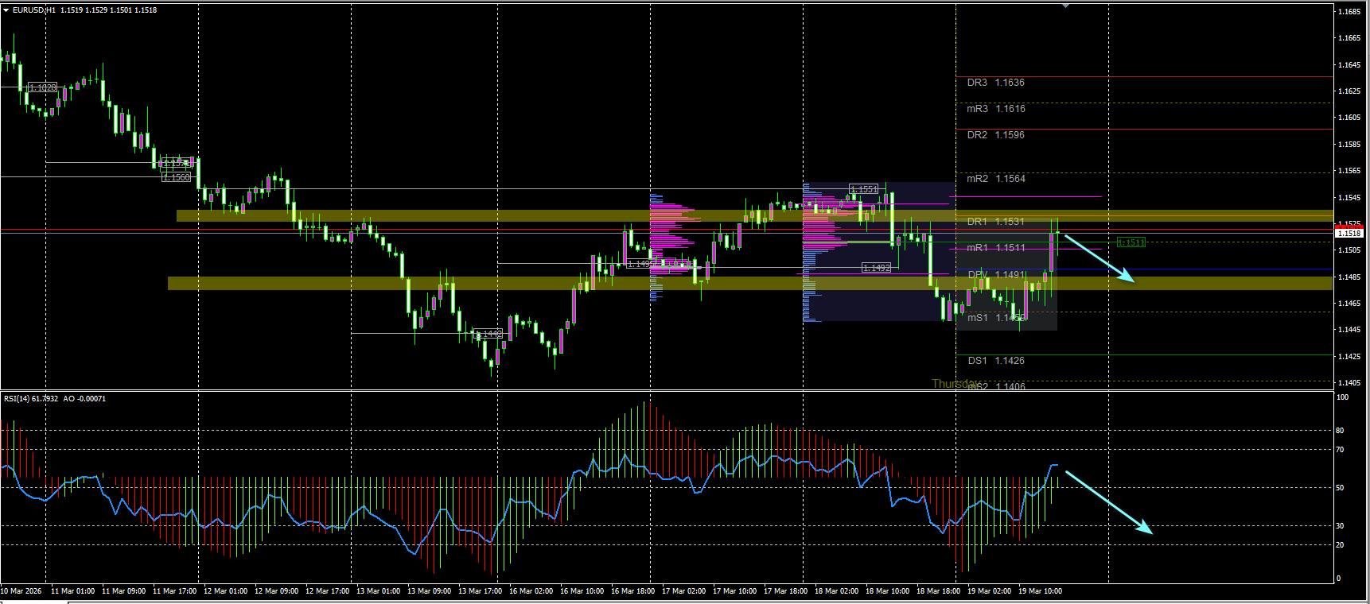Select the lower yellow support zone rectangle
This screenshot has width=1370, height=604.
(x=749, y=283)
